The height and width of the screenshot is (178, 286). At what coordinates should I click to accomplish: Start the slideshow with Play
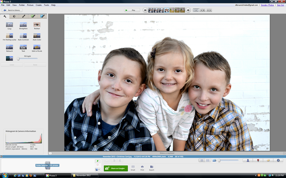[x=132, y=10]
